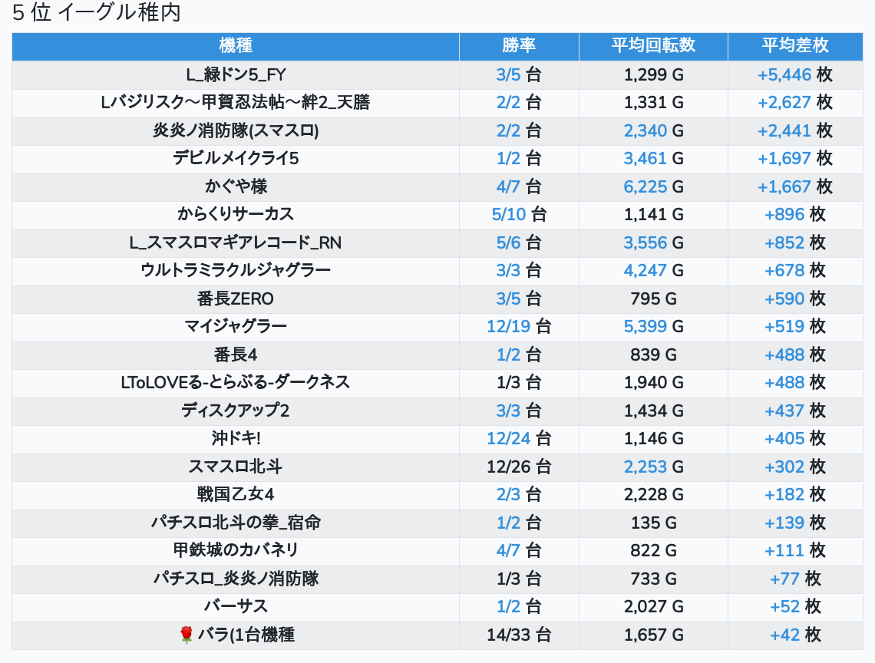Click からくりサーカス machine name
This screenshot has width=875, height=663.
coord(236,214)
